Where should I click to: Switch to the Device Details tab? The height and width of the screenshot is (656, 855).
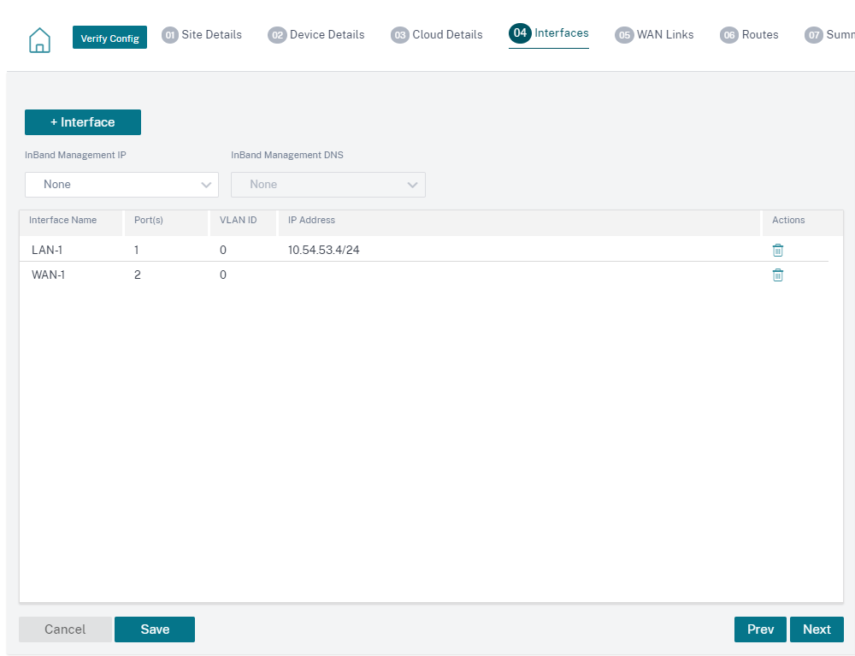[x=327, y=35]
